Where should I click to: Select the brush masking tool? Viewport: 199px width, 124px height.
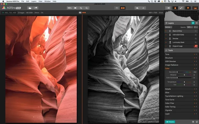[181, 8]
